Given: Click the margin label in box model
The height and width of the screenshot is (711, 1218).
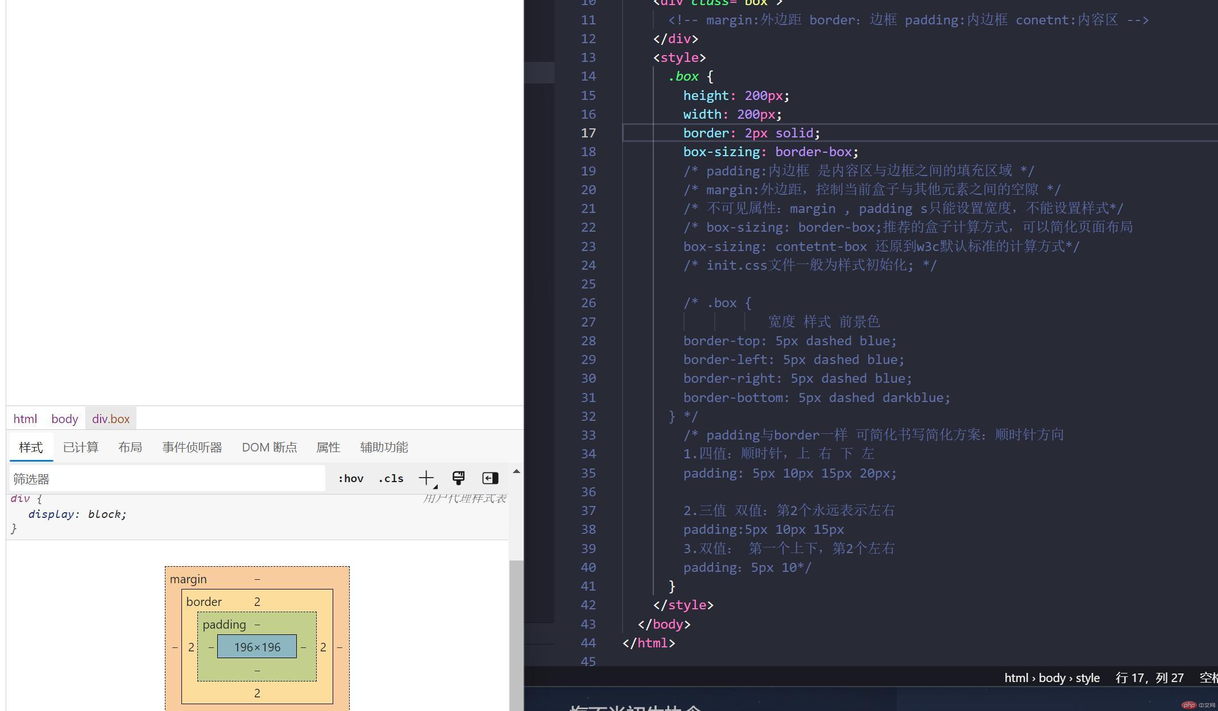Looking at the screenshot, I should [188, 579].
